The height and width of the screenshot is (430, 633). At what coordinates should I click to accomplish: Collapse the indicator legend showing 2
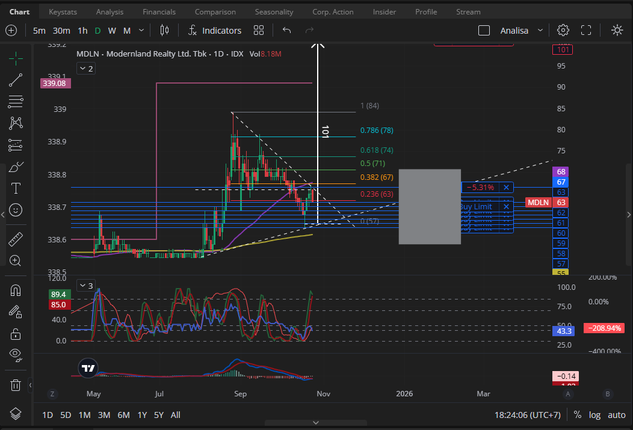click(83, 69)
